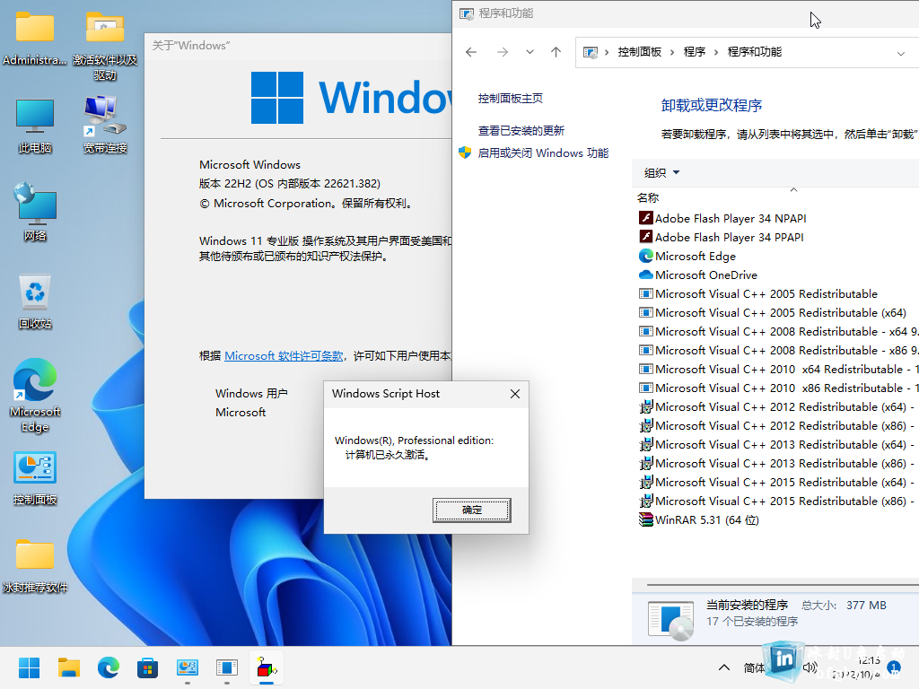Switch to Windows Script Host taskbar icon
This screenshot has width=919, height=689.
click(267, 667)
